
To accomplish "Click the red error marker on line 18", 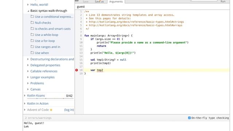I will point(76,70).
